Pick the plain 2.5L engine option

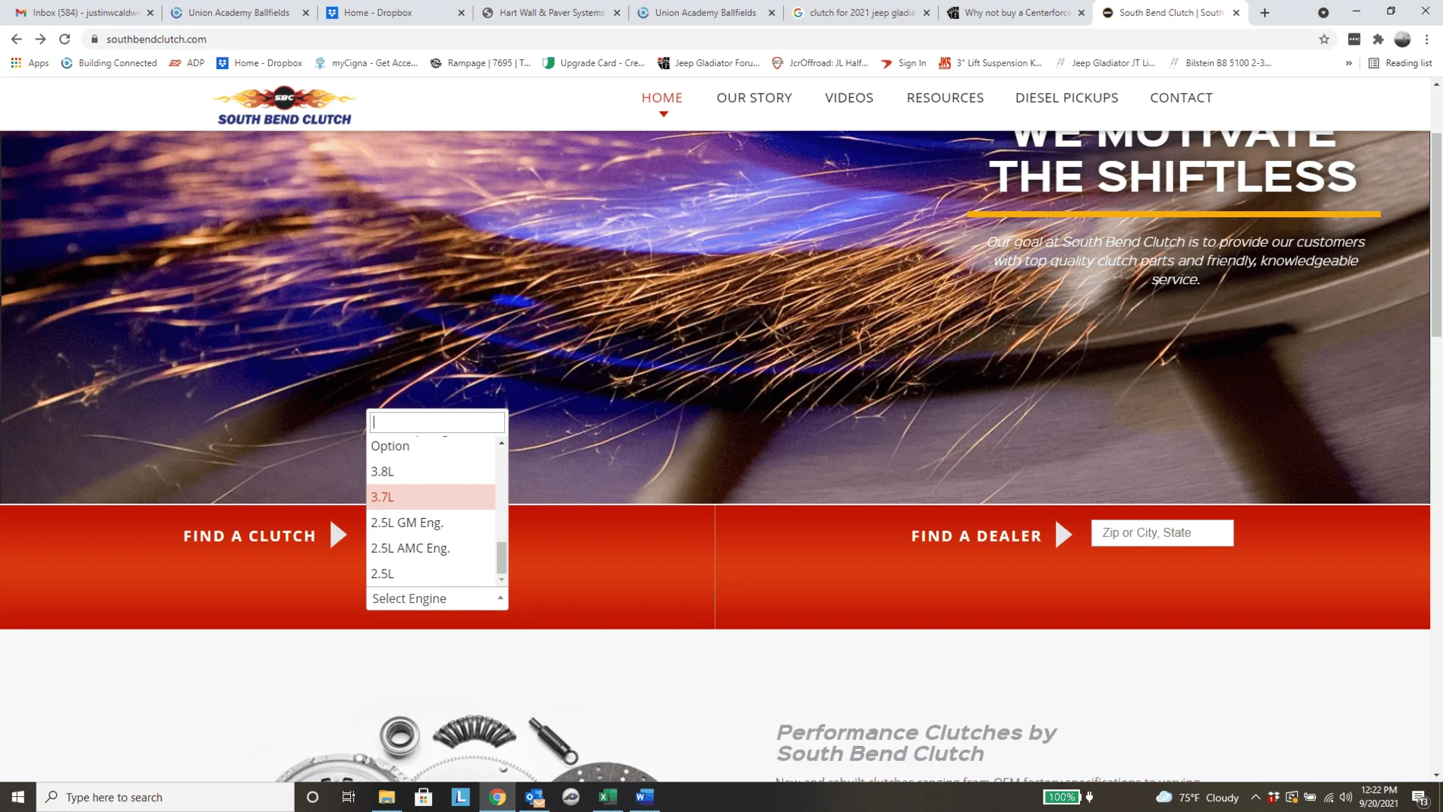(x=431, y=573)
